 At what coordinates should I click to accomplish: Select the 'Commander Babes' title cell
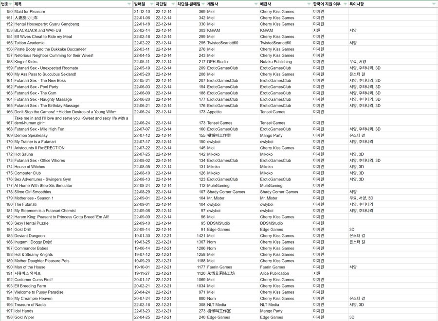pos(73,248)
